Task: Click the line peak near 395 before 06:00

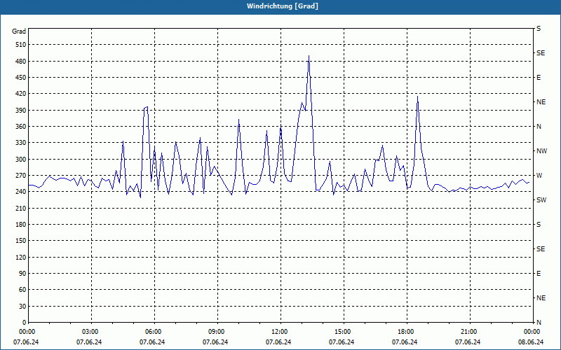Action: tap(147, 107)
